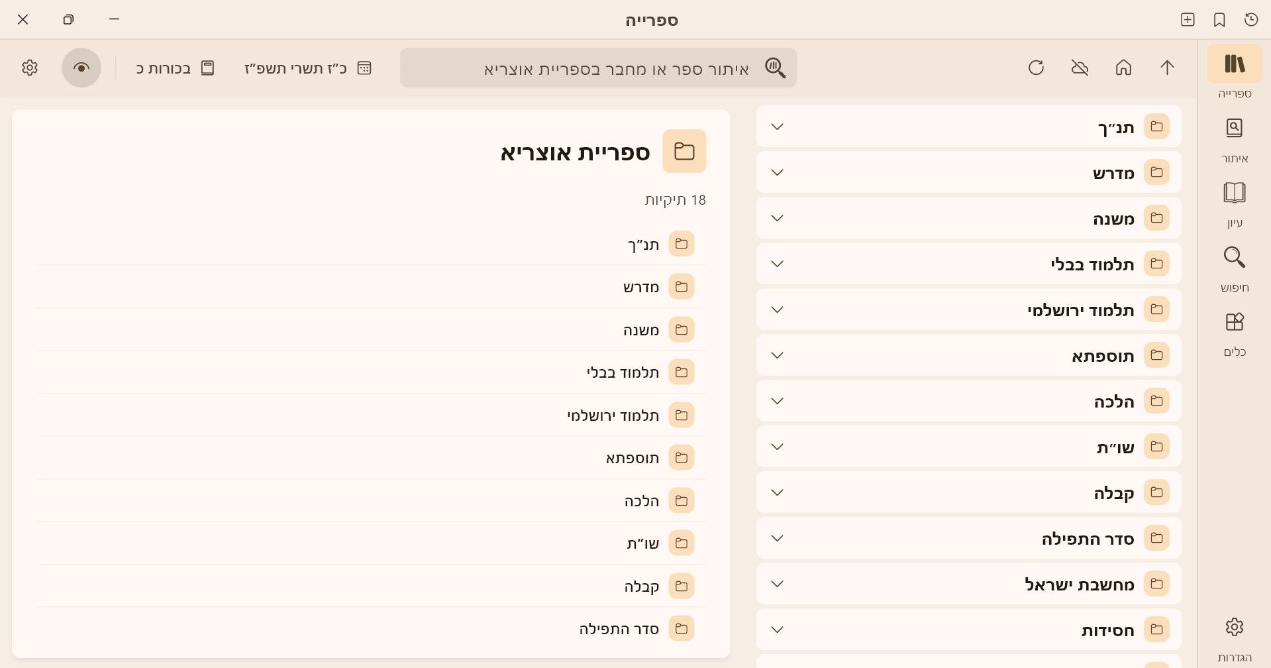
Task: Toggle the eye preview button
Action: pyautogui.click(x=81, y=68)
